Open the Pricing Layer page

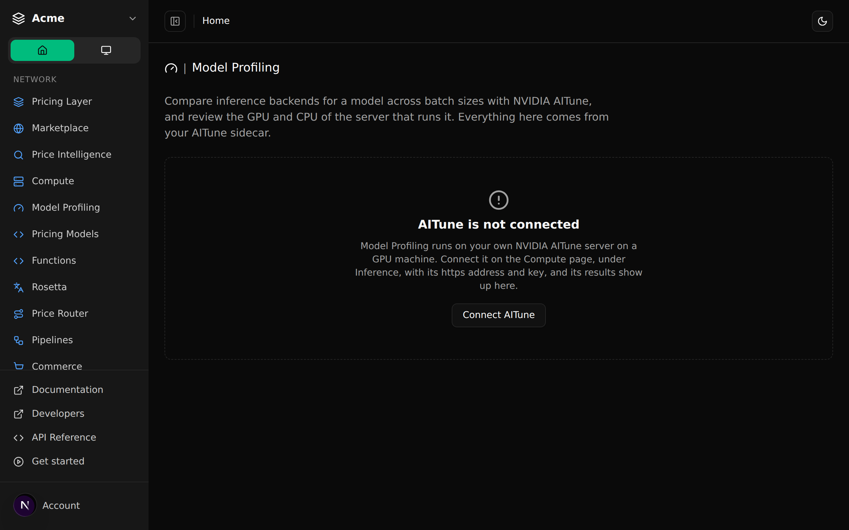pyautogui.click(x=74, y=102)
